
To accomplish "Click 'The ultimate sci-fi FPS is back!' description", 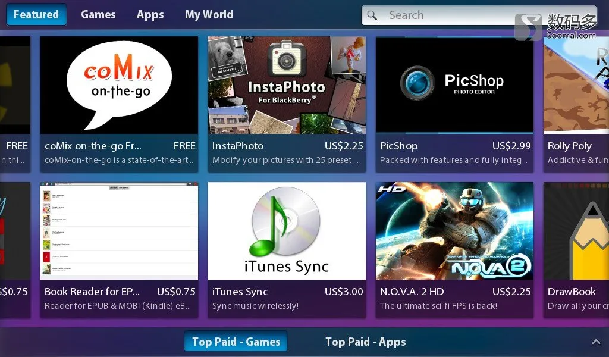I will coord(438,306).
